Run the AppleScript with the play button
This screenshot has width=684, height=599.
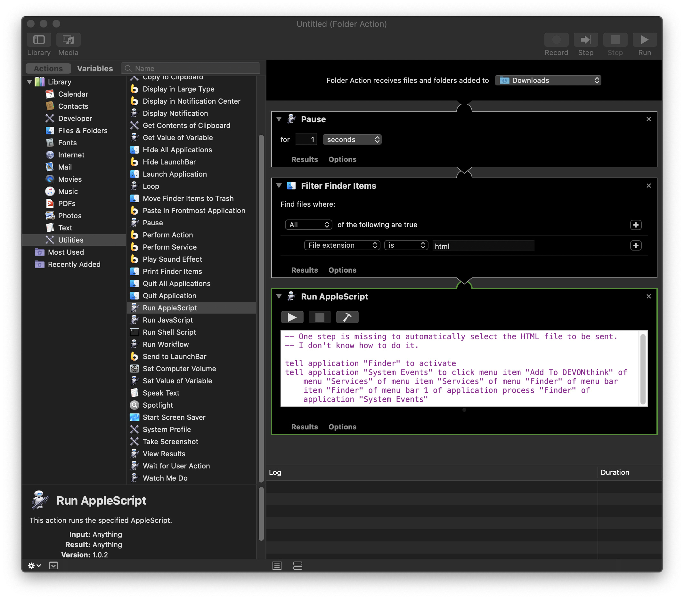click(x=292, y=317)
